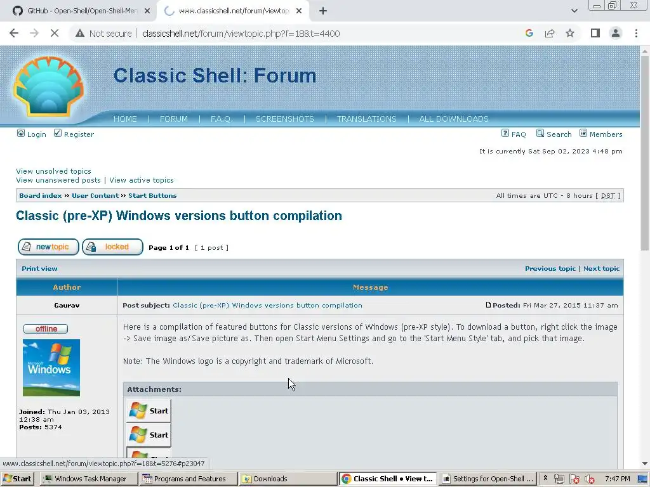The image size is (650, 487).
Task: Click the browser forward arrow
Action: pos(34,33)
